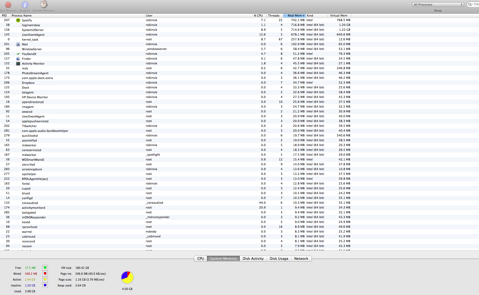Select the WindowServer process name

[32, 49]
